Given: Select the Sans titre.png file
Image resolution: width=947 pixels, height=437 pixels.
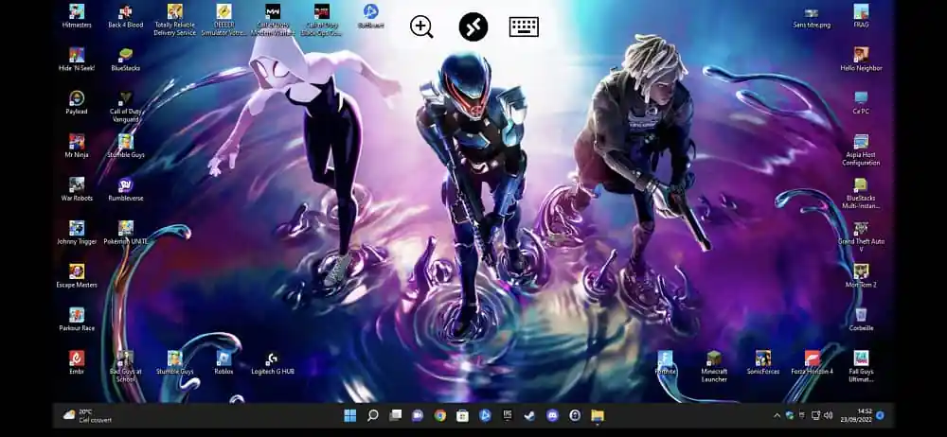Looking at the screenshot, I should (812, 18).
